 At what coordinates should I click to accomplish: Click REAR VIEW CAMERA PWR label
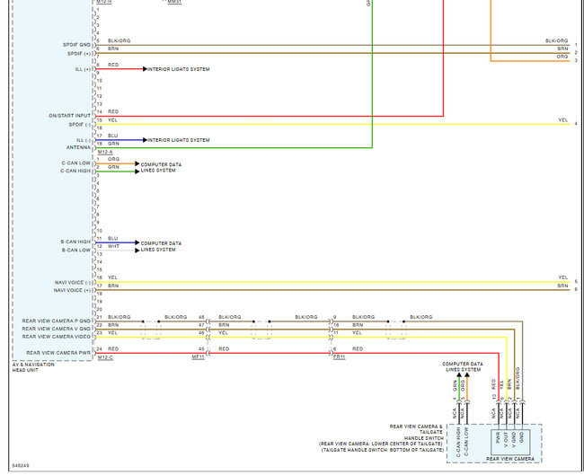pyautogui.click(x=58, y=353)
